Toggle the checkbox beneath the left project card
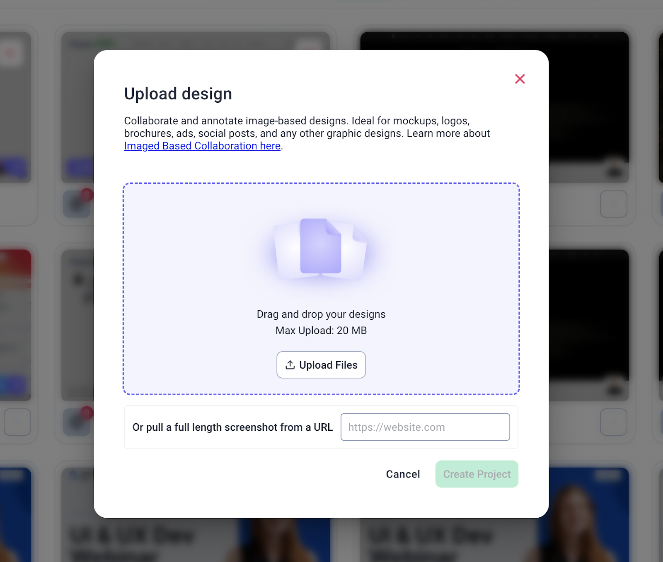The height and width of the screenshot is (562, 663). [18, 422]
